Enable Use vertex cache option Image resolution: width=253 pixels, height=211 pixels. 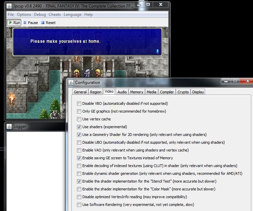79,119
